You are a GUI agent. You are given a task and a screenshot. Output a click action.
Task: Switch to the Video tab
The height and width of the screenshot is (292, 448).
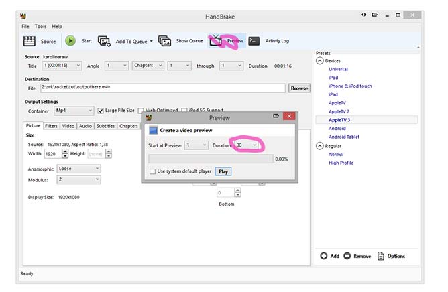click(x=68, y=126)
